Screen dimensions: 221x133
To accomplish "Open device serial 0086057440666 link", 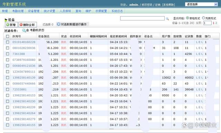I will (x=24, y=84).
